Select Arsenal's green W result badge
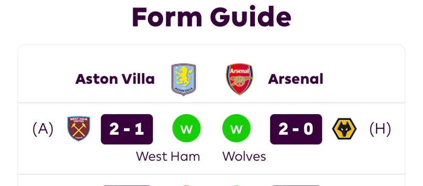 (x=236, y=129)
